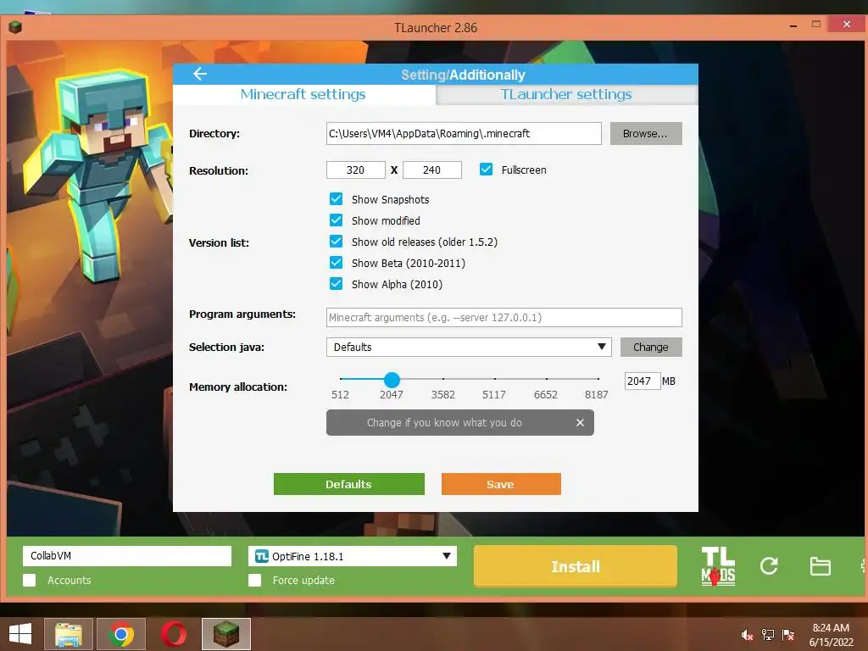Launch Google Chrome from the taskbar

tap(120, 634)
